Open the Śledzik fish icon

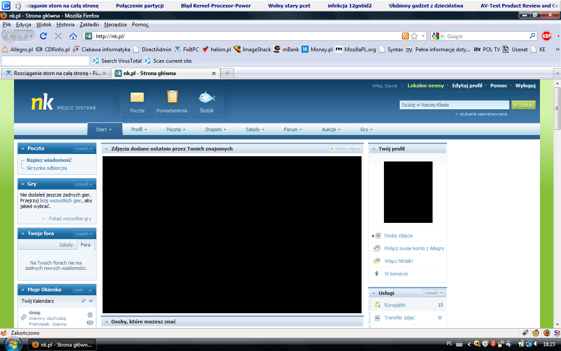(x=206, y=97)
